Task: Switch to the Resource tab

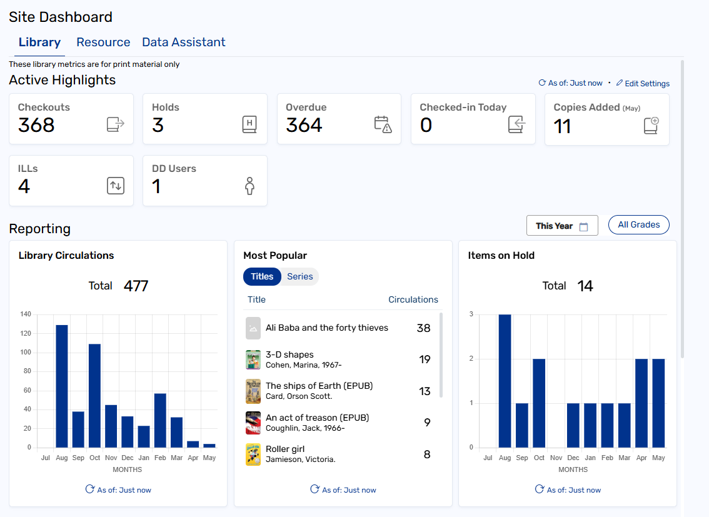Action: (x=103, y=43)
